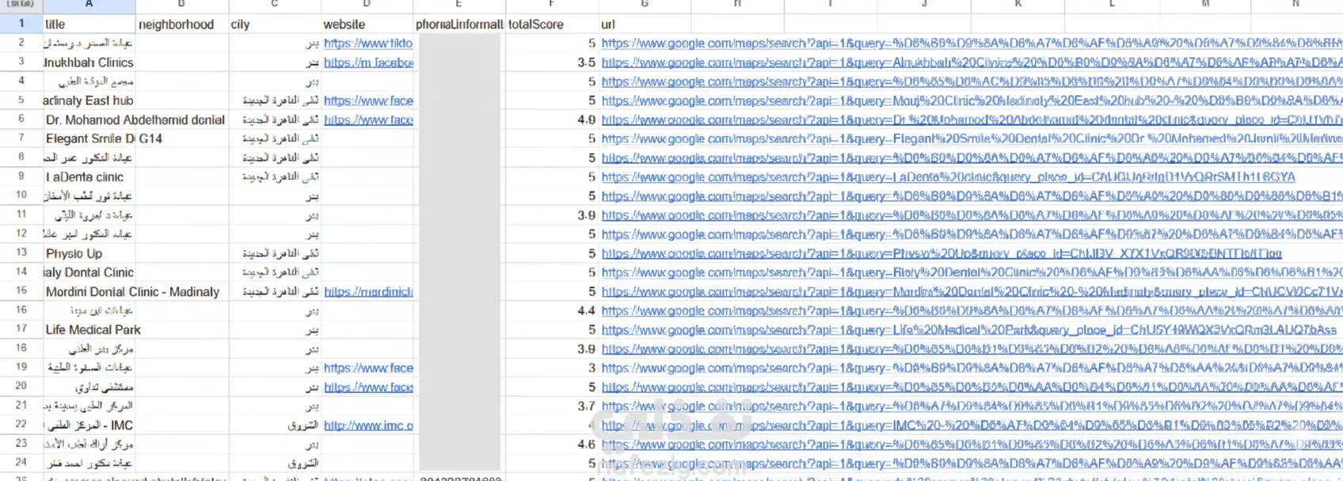The height and width of the screenshot is (481, 1343).
Task: Open website link for Dr. Mohamod Abdelhamid
Action: [x=368, y=119]
